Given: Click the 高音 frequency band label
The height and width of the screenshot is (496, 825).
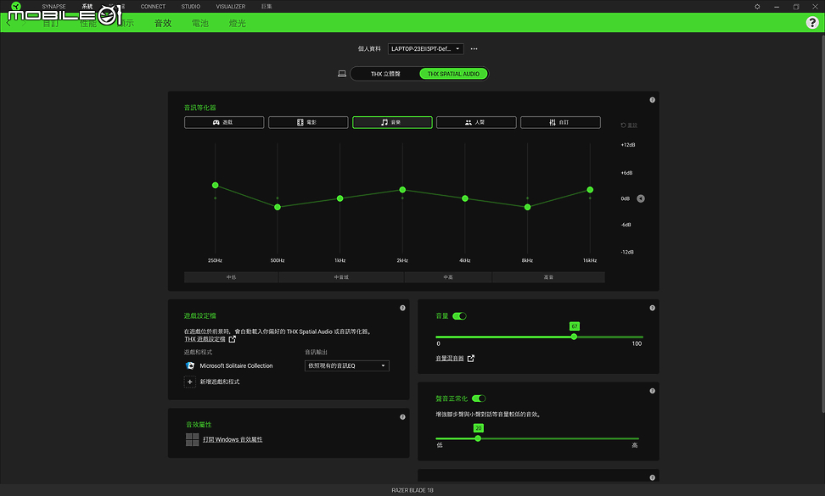Looking at the screenshot, I should click(549, 277).
